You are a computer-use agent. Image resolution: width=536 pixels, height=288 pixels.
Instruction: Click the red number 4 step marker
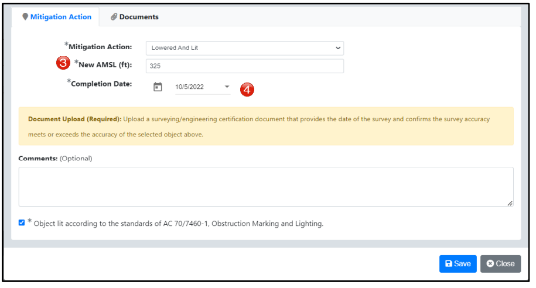[x=248, y=90]
